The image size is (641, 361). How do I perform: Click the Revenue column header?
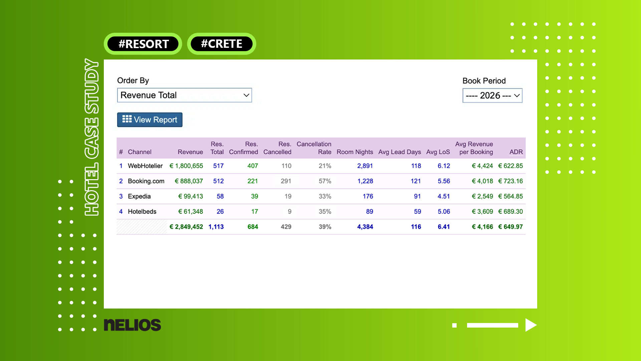[x=190, y=152]
